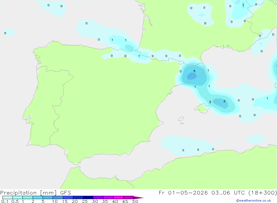277x203 pixels.
Task: Open the weatheronline.co.uk copyright link
Action: pyautogui.click(x=253, y=201)
